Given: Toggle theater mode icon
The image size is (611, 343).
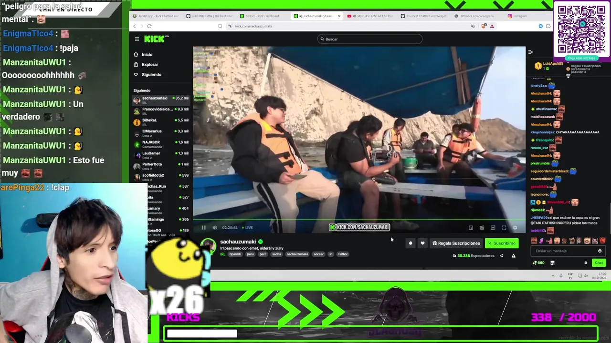Looking at the screenshot, I should pyautogui.click(x=493, y=228).
